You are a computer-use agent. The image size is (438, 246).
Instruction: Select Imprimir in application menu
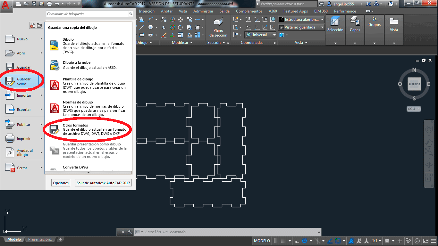pyautogui.click(x=22, y=139)
